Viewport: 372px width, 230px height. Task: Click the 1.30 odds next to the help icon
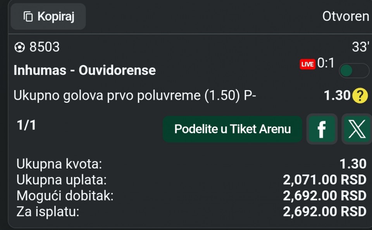click(x=337, y=95)
